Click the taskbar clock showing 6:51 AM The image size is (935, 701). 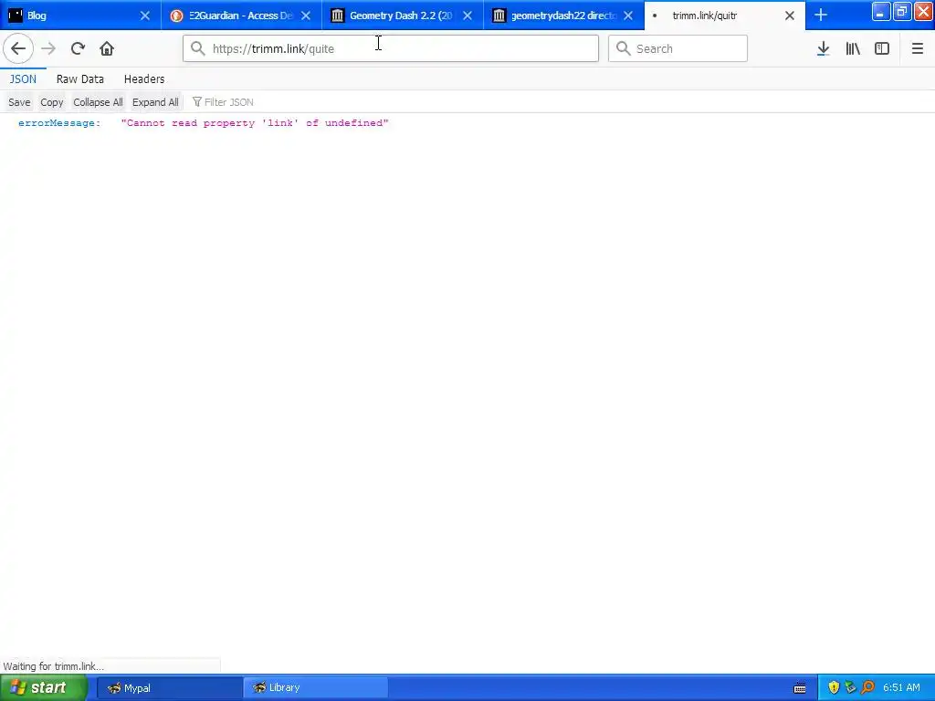coord(901,687)
